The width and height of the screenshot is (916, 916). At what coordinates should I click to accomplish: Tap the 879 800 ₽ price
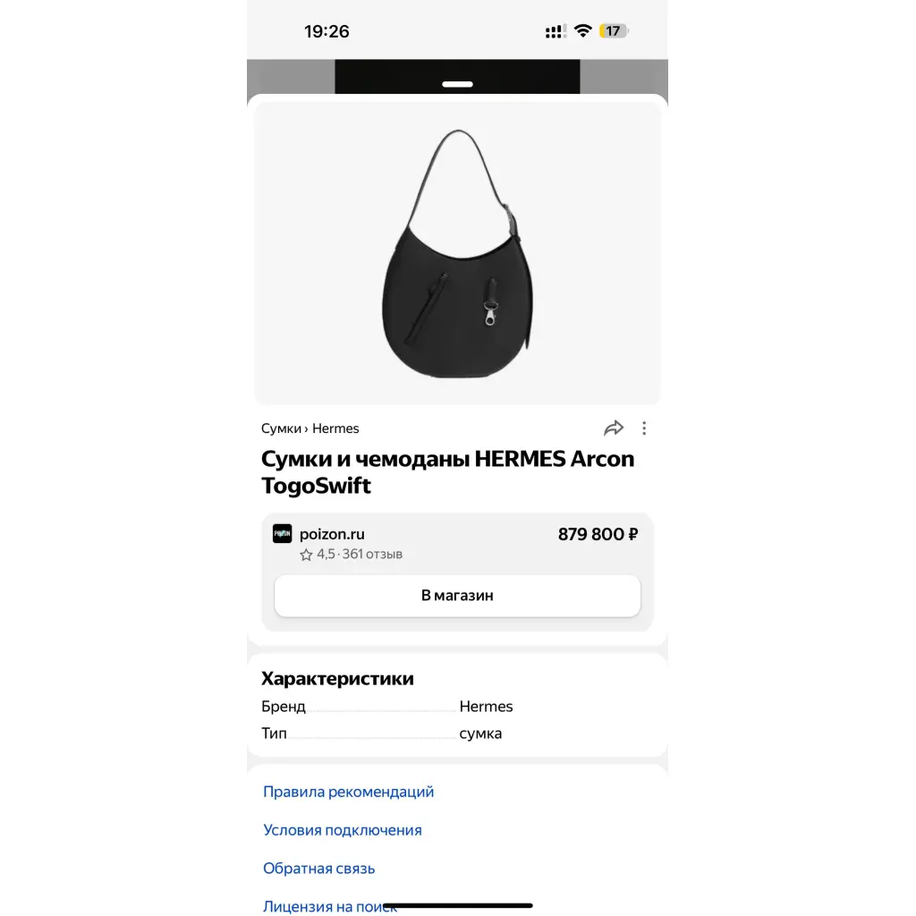pyautogui.click(x=598, y=534)
